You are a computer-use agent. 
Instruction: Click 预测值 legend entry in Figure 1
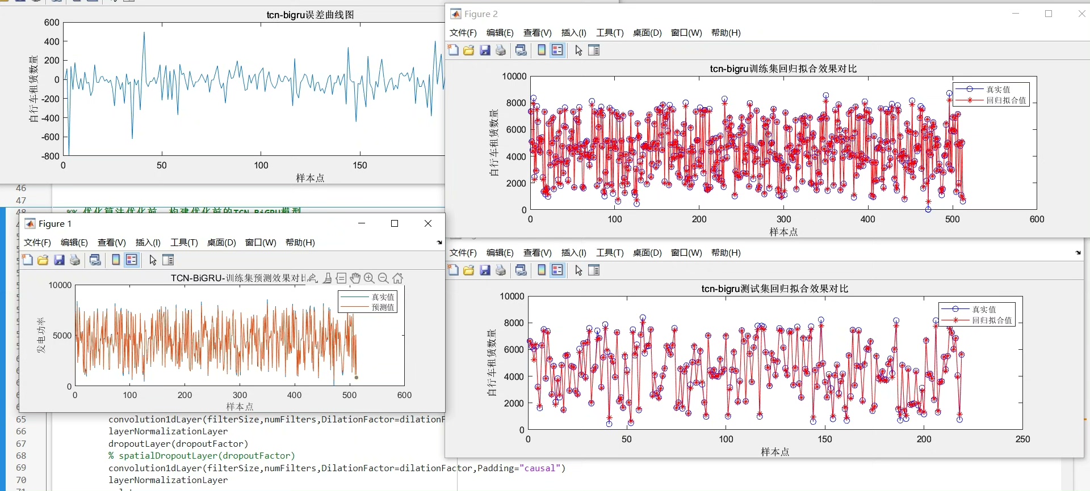(383, 307)
